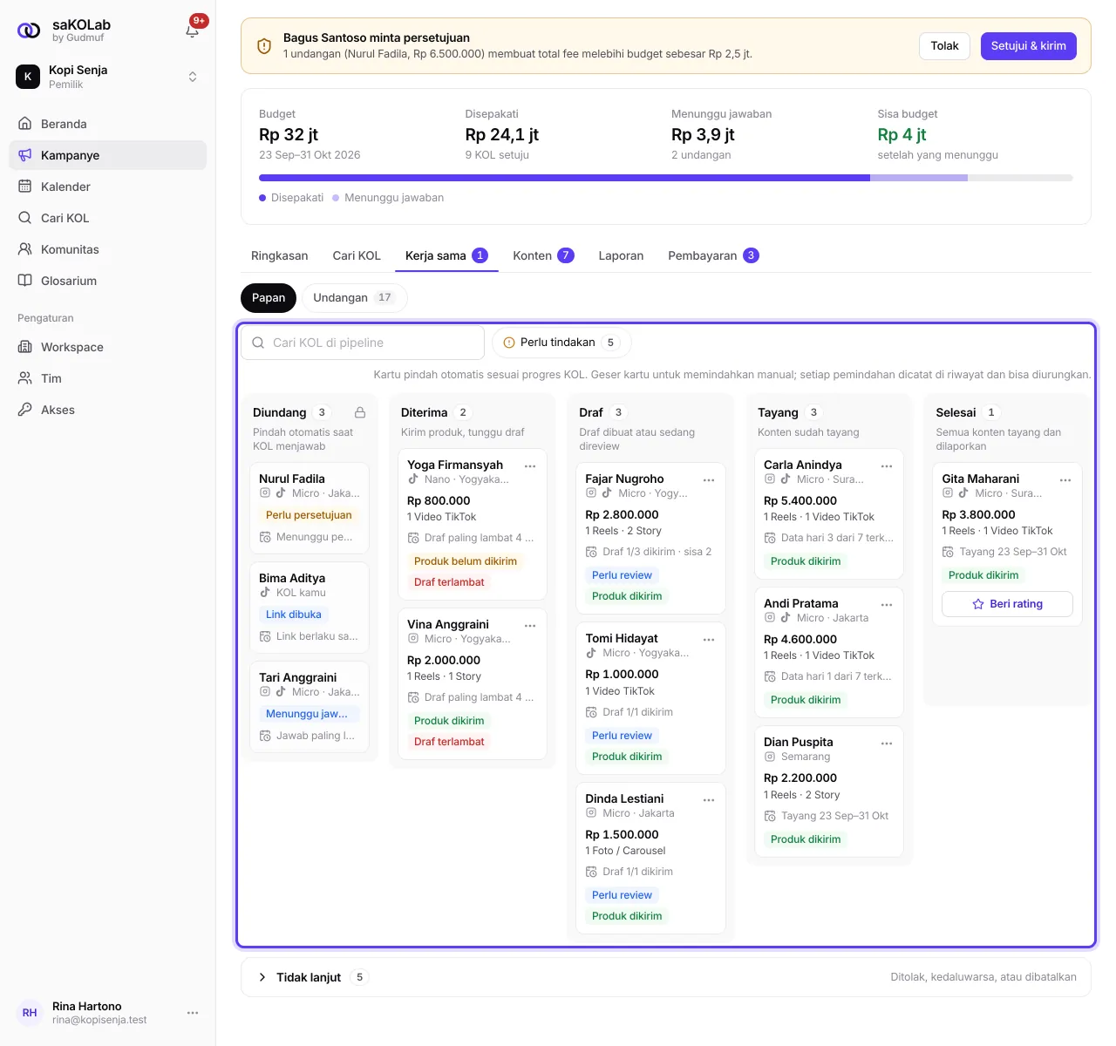Click the saKOLab logo icon

tap(29, 31)
